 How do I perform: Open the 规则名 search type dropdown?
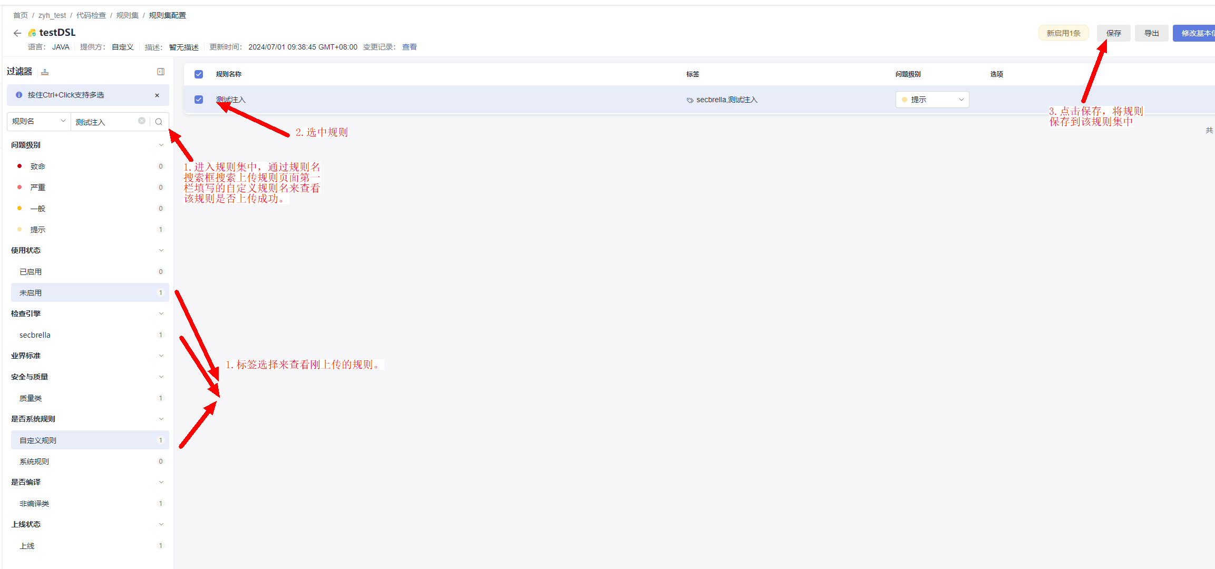click(39, 121)
